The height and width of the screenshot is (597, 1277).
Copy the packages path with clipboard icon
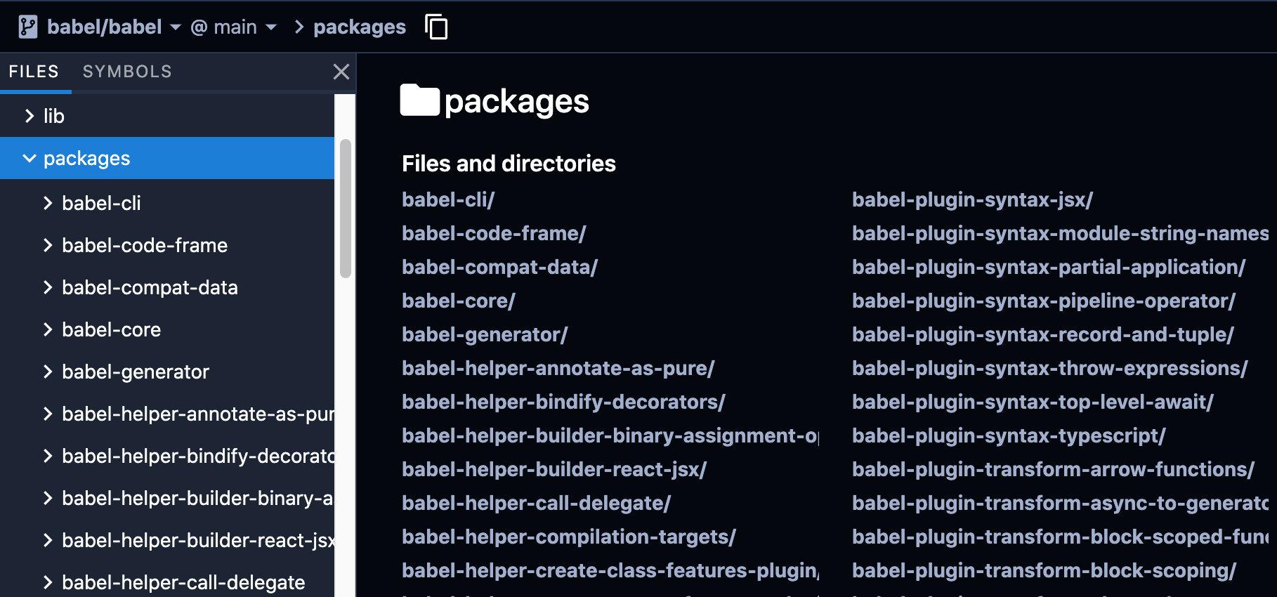pyautogui.click(x=436, y=27)
